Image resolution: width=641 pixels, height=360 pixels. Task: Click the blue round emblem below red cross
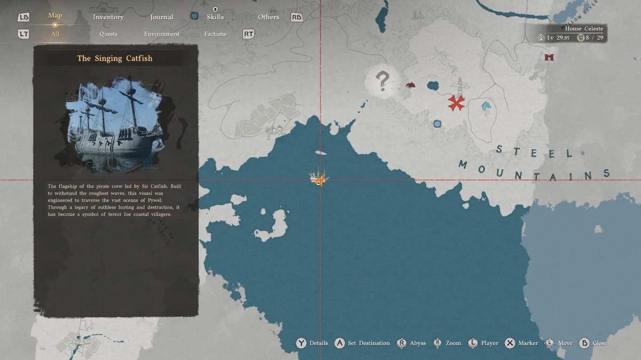point(437,124)
